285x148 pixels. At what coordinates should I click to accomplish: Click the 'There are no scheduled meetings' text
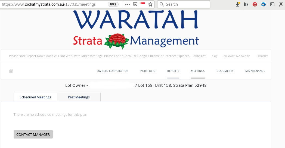pyautogui.click(x=50, y=114)
